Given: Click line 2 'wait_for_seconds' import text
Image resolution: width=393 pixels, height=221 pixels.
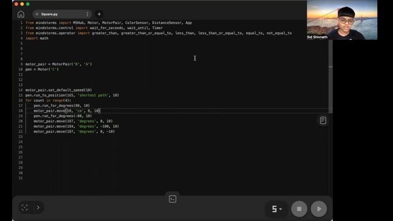Looking at the screenshot, I should pos(106,28).
